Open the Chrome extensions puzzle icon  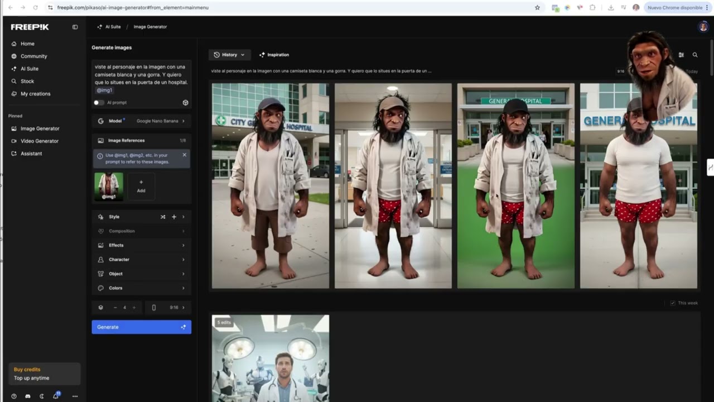coord(592,8)
